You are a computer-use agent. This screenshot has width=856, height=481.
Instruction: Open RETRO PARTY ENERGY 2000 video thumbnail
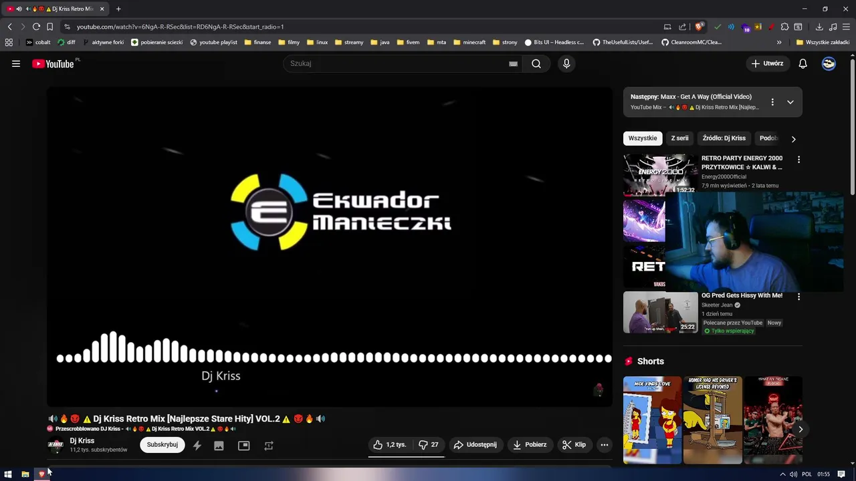[x=660, y=174]
